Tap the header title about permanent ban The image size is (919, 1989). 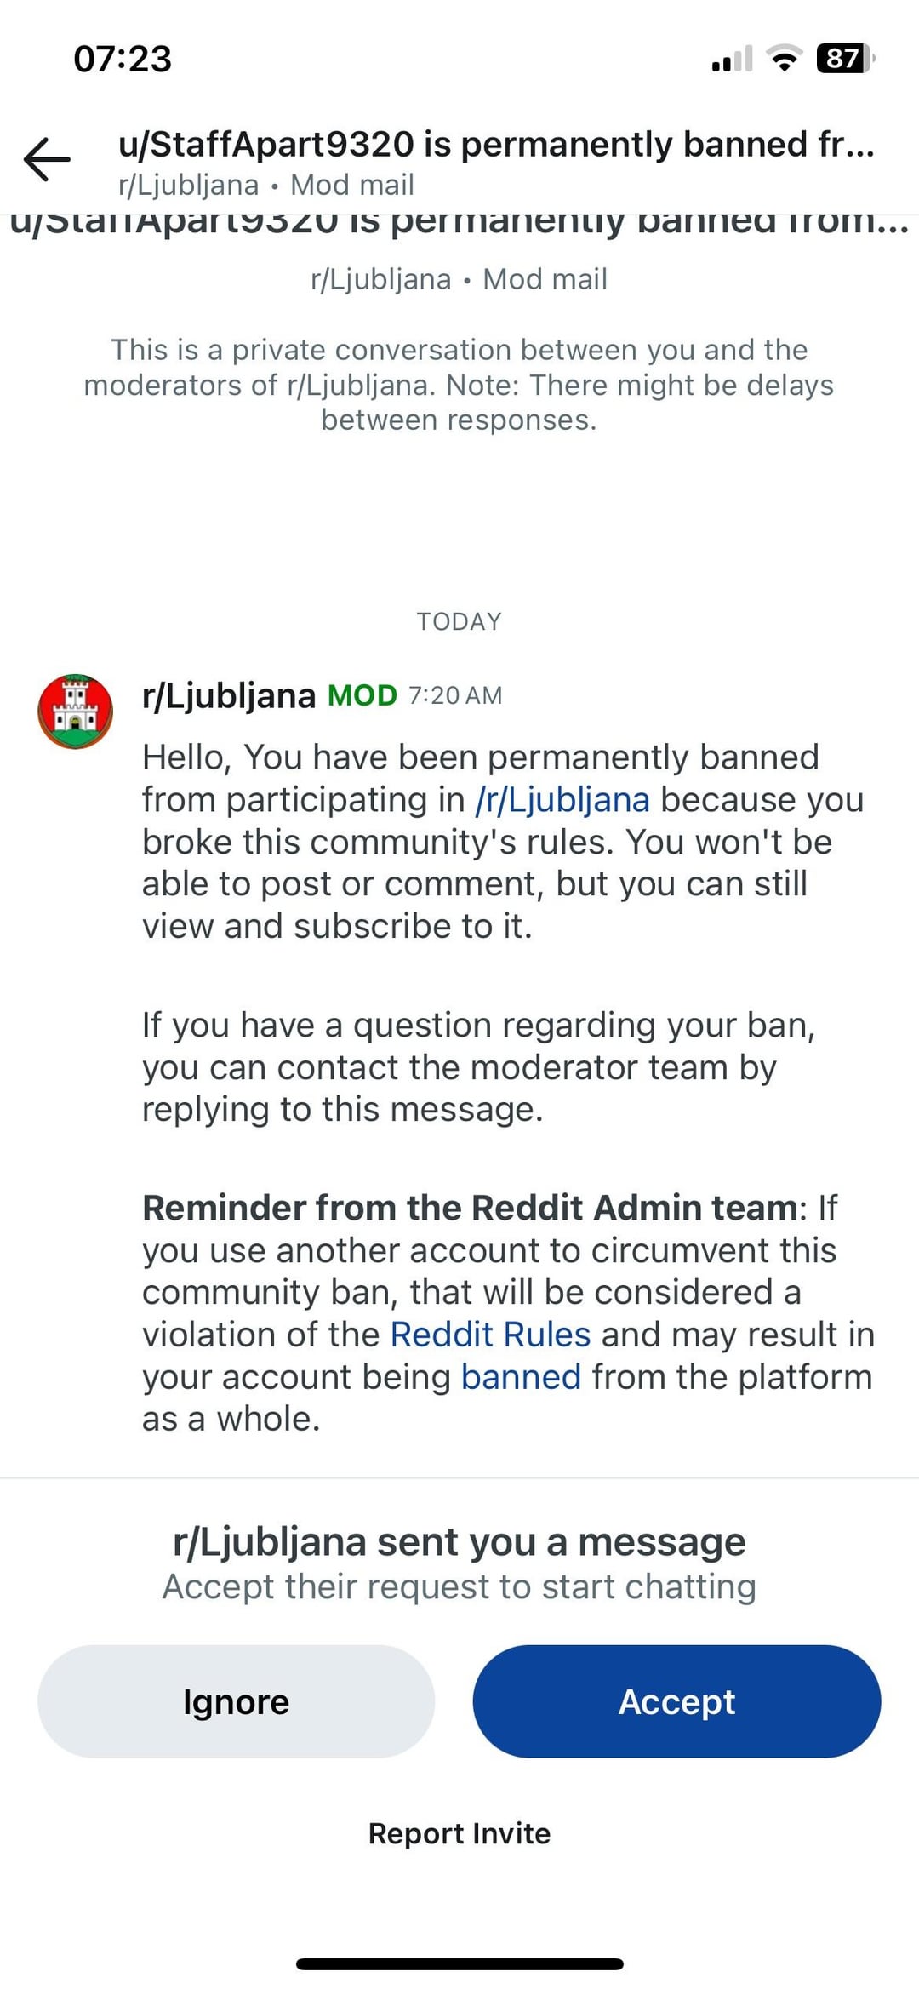[496, 145]
